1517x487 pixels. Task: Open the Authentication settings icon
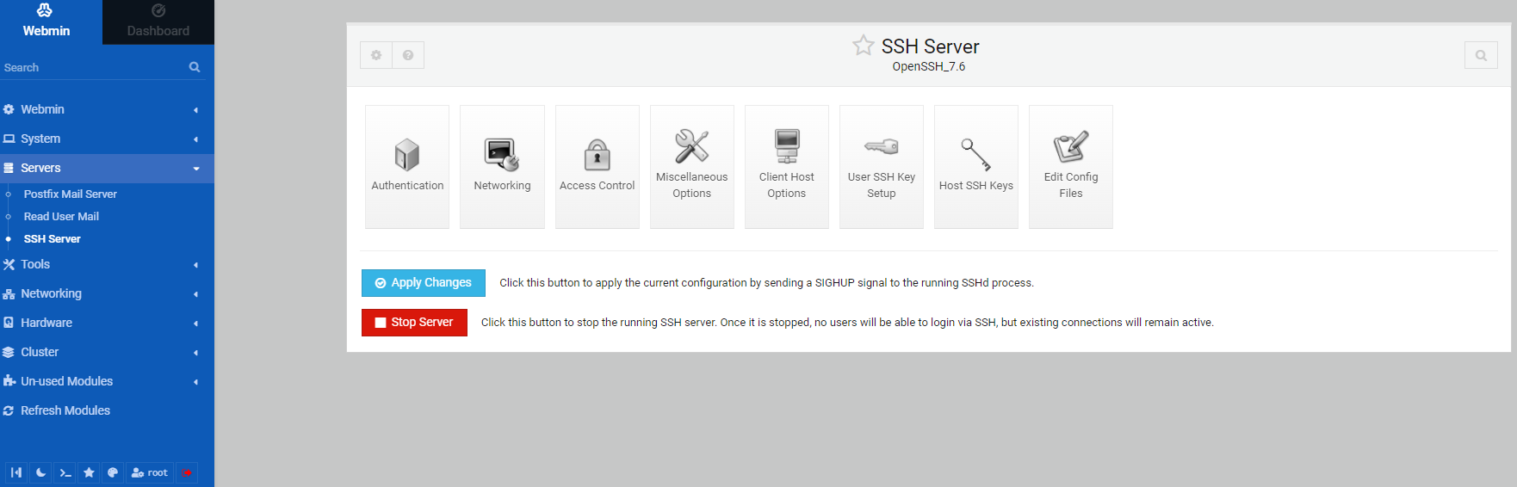tap(407, 166)
